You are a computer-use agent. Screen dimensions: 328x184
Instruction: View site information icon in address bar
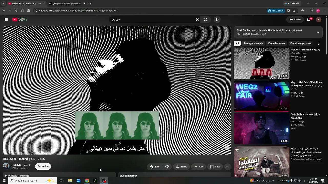36,11
